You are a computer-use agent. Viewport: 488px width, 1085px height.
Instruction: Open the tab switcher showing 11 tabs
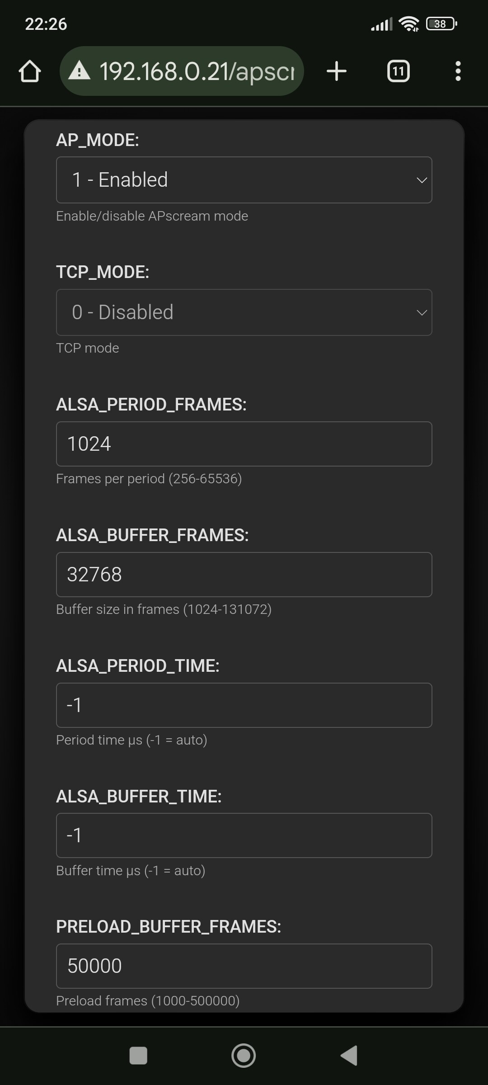(398, 71)
